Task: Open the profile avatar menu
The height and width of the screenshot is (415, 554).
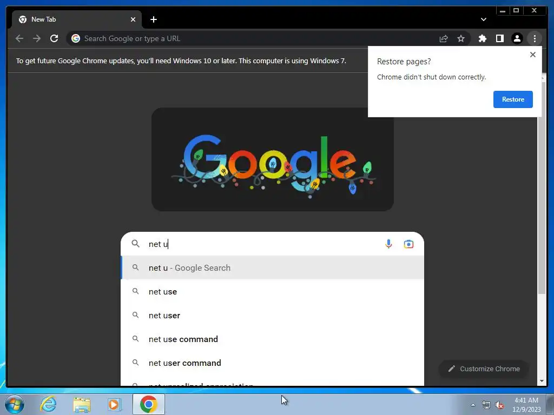Action: coord(517,38)
